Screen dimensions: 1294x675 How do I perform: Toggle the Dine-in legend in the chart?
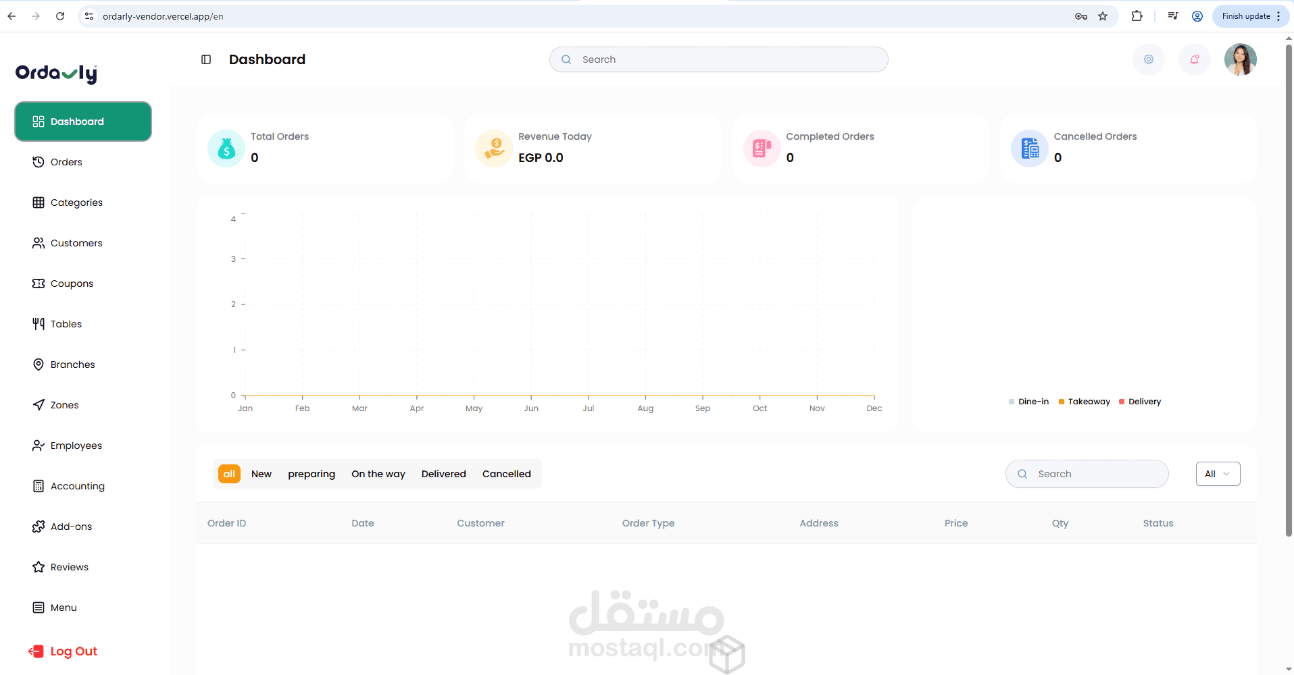point(1028,401)
